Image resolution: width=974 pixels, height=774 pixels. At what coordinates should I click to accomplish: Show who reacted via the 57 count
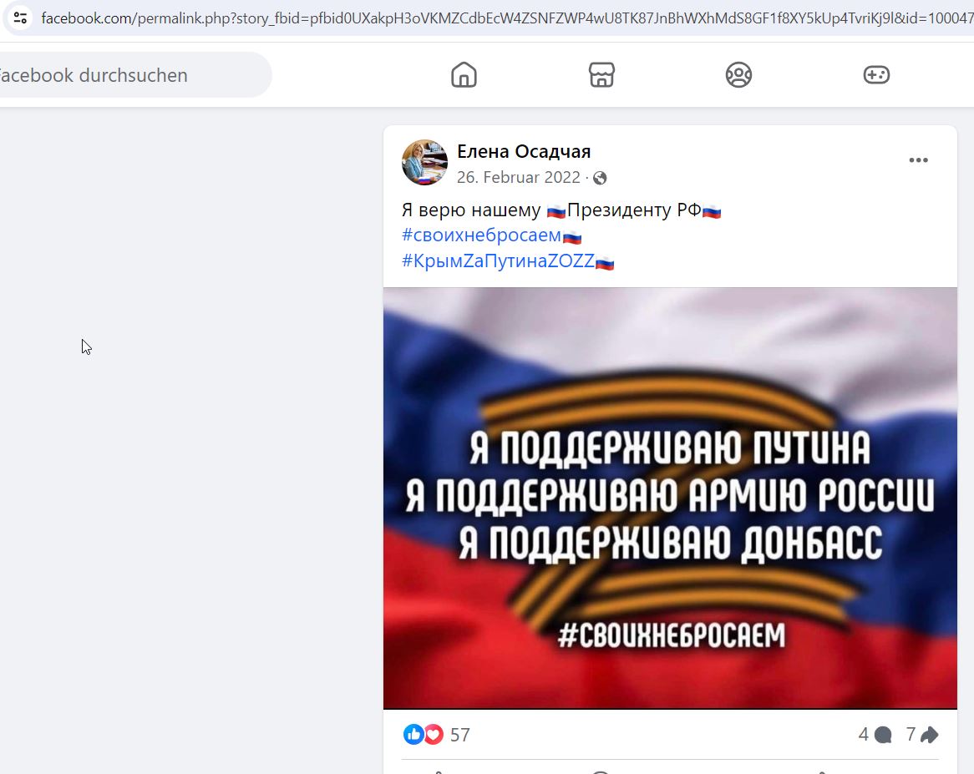tap(459, 735)
